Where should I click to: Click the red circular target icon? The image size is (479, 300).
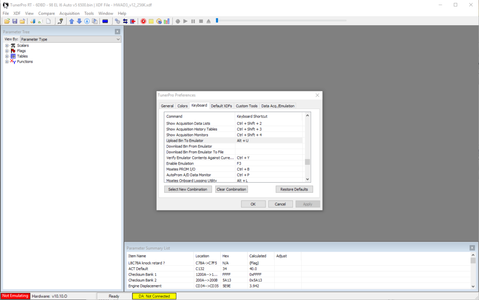143,21
